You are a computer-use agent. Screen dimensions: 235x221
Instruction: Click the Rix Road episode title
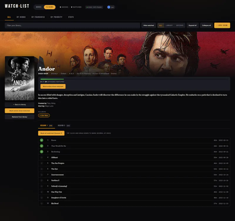[55, 203]
